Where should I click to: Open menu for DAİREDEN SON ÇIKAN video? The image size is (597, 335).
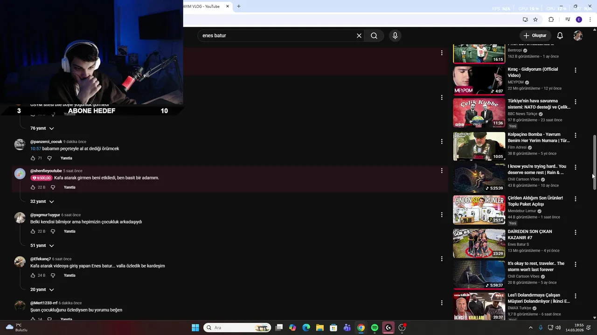575,232
